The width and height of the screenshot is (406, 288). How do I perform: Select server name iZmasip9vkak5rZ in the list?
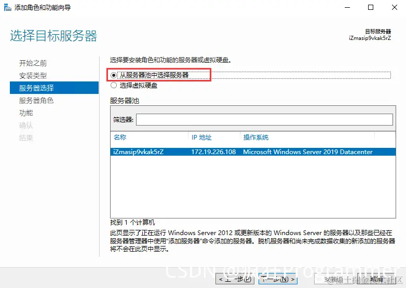click(x=138, y=152)
